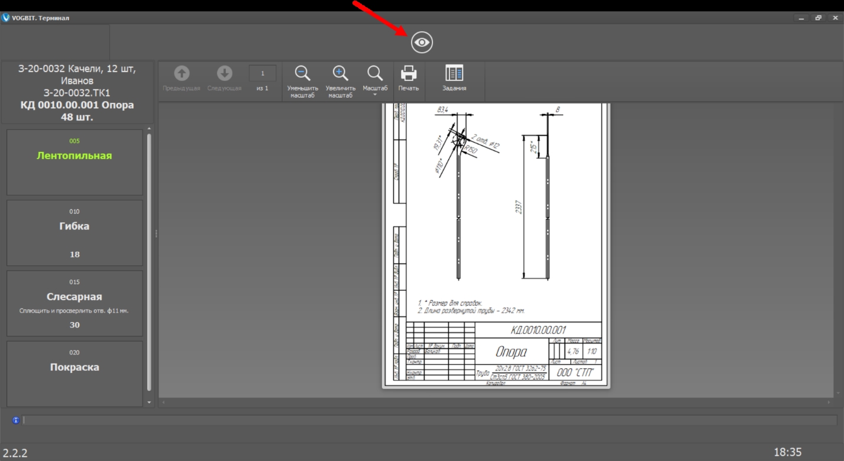Click the viewer's vertical scrollbar down arrow
Image resolution: width=844 pixels, height=461 pixels.
coord(839,393)
